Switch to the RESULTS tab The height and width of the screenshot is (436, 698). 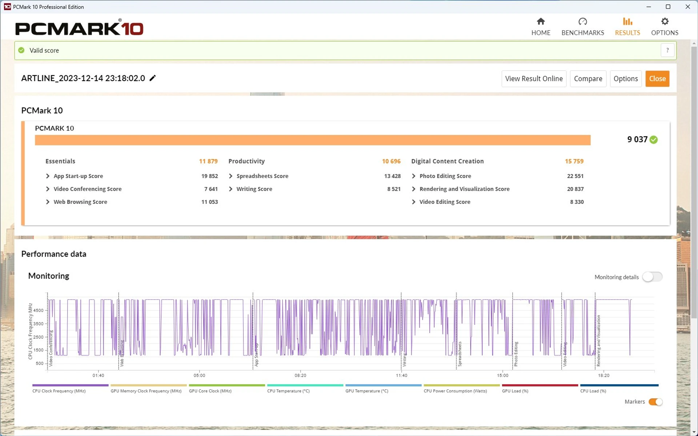(627, 27)
